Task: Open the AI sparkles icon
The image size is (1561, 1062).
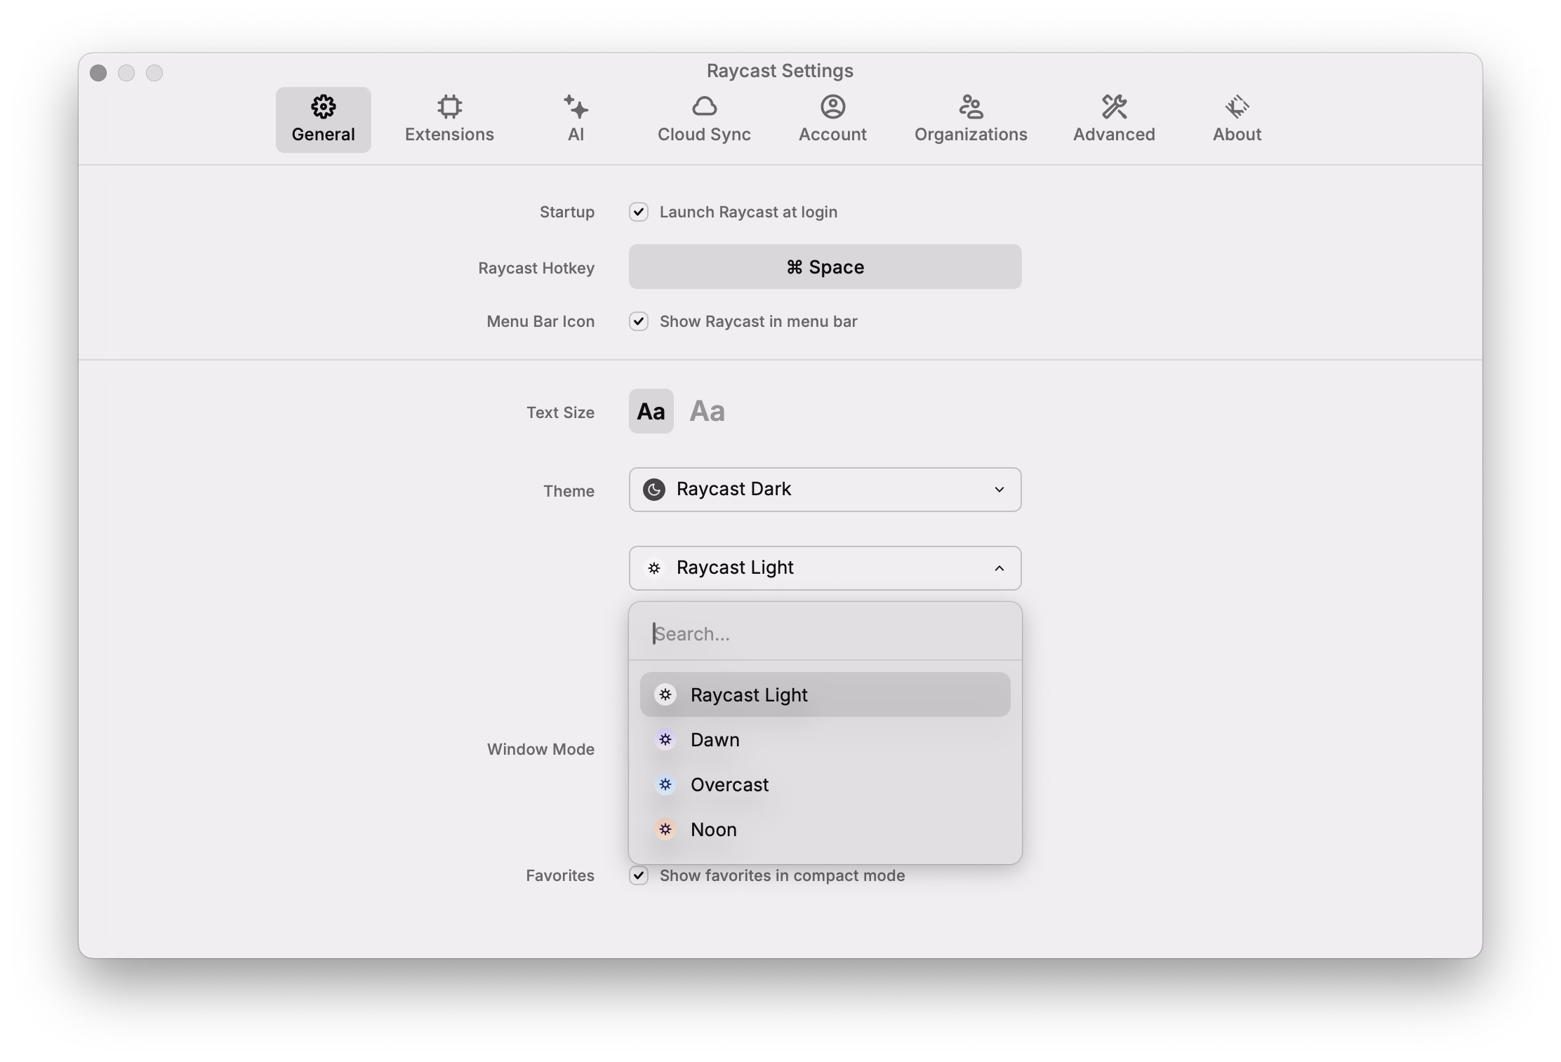Action: 576,107
